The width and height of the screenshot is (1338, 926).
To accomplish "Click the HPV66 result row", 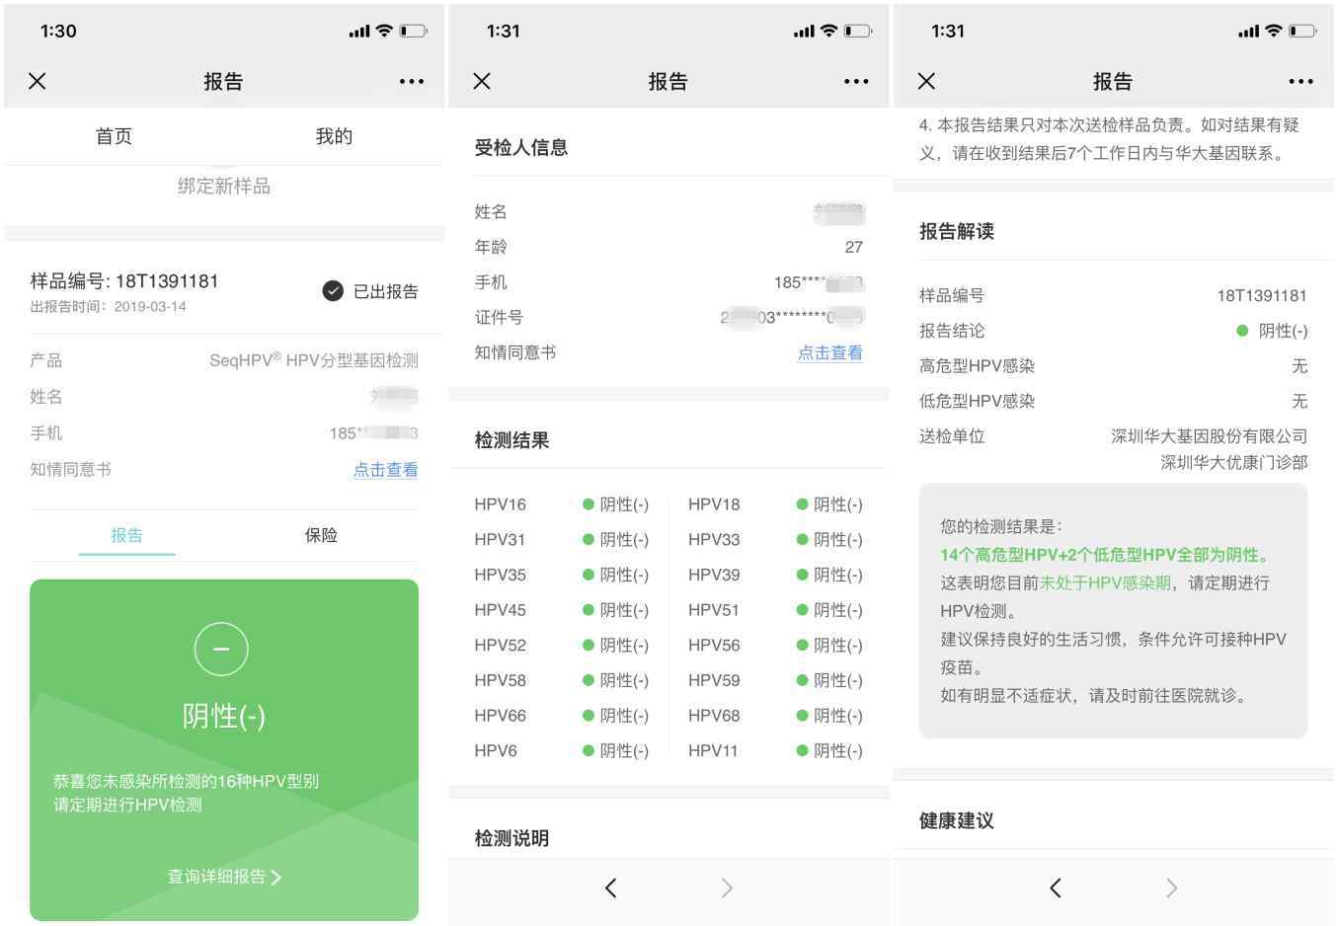I will pyautogui.click(x=561, y=716).
